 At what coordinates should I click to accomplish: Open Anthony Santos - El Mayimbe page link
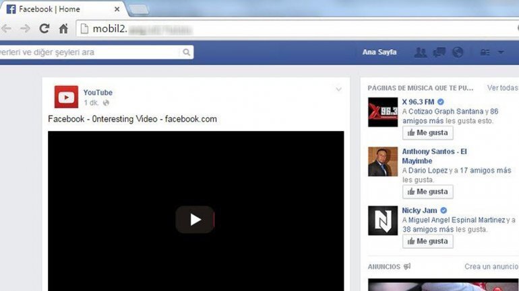pyautogui.click(x=434, y=156)
